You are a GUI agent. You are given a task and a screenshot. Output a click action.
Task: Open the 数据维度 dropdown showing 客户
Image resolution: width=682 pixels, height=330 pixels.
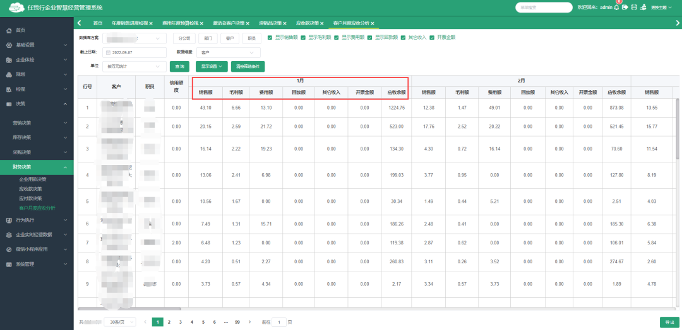coord(227,52)
